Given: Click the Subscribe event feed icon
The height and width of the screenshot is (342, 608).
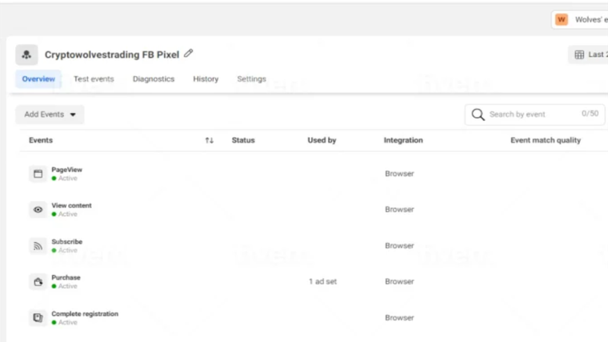Looking at the screenshot, I should tap(38, 246).
